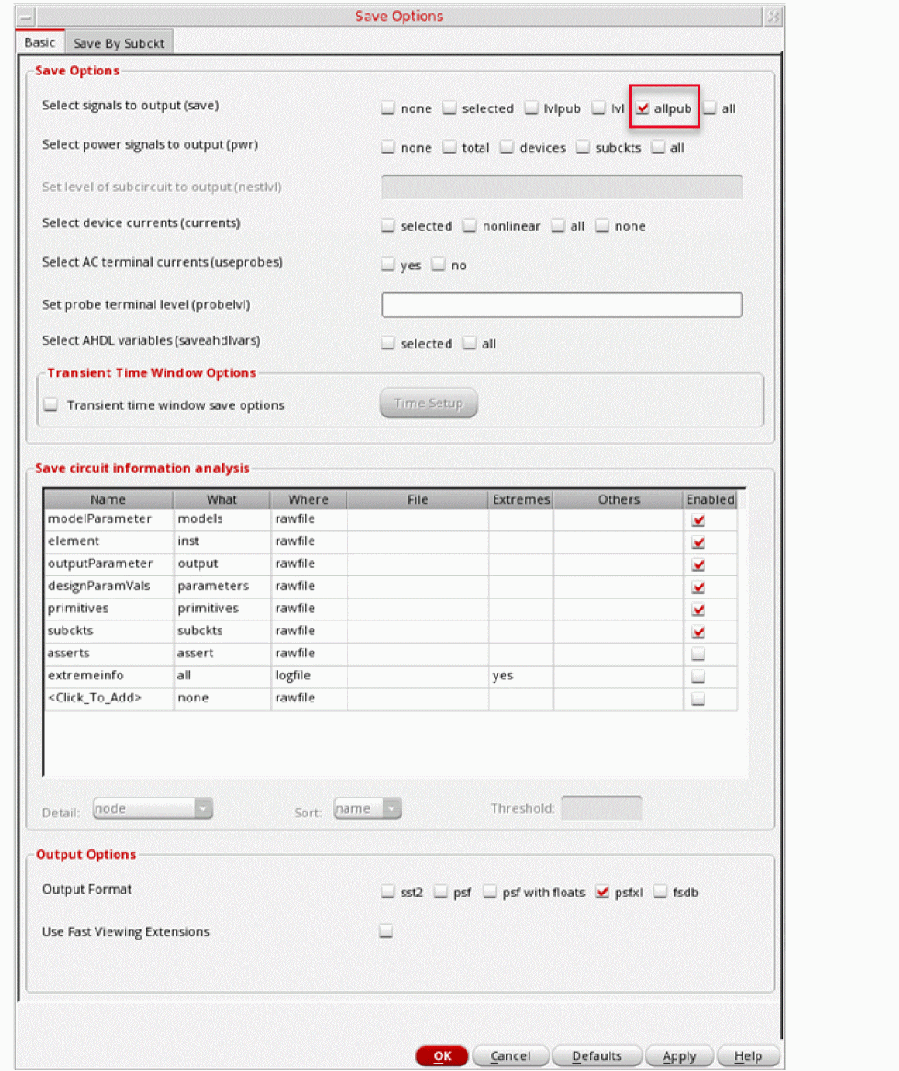Screen dimensions: 899x1071
Task: Enable the extremeinfo row checkbox
Action: pos(699,677)
